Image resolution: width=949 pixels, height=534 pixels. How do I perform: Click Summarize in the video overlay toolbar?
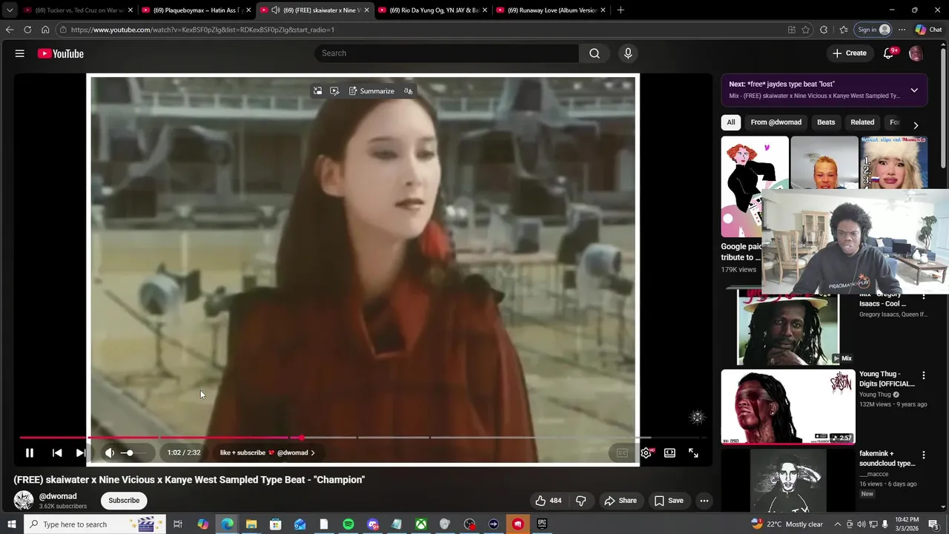(371, 91)
